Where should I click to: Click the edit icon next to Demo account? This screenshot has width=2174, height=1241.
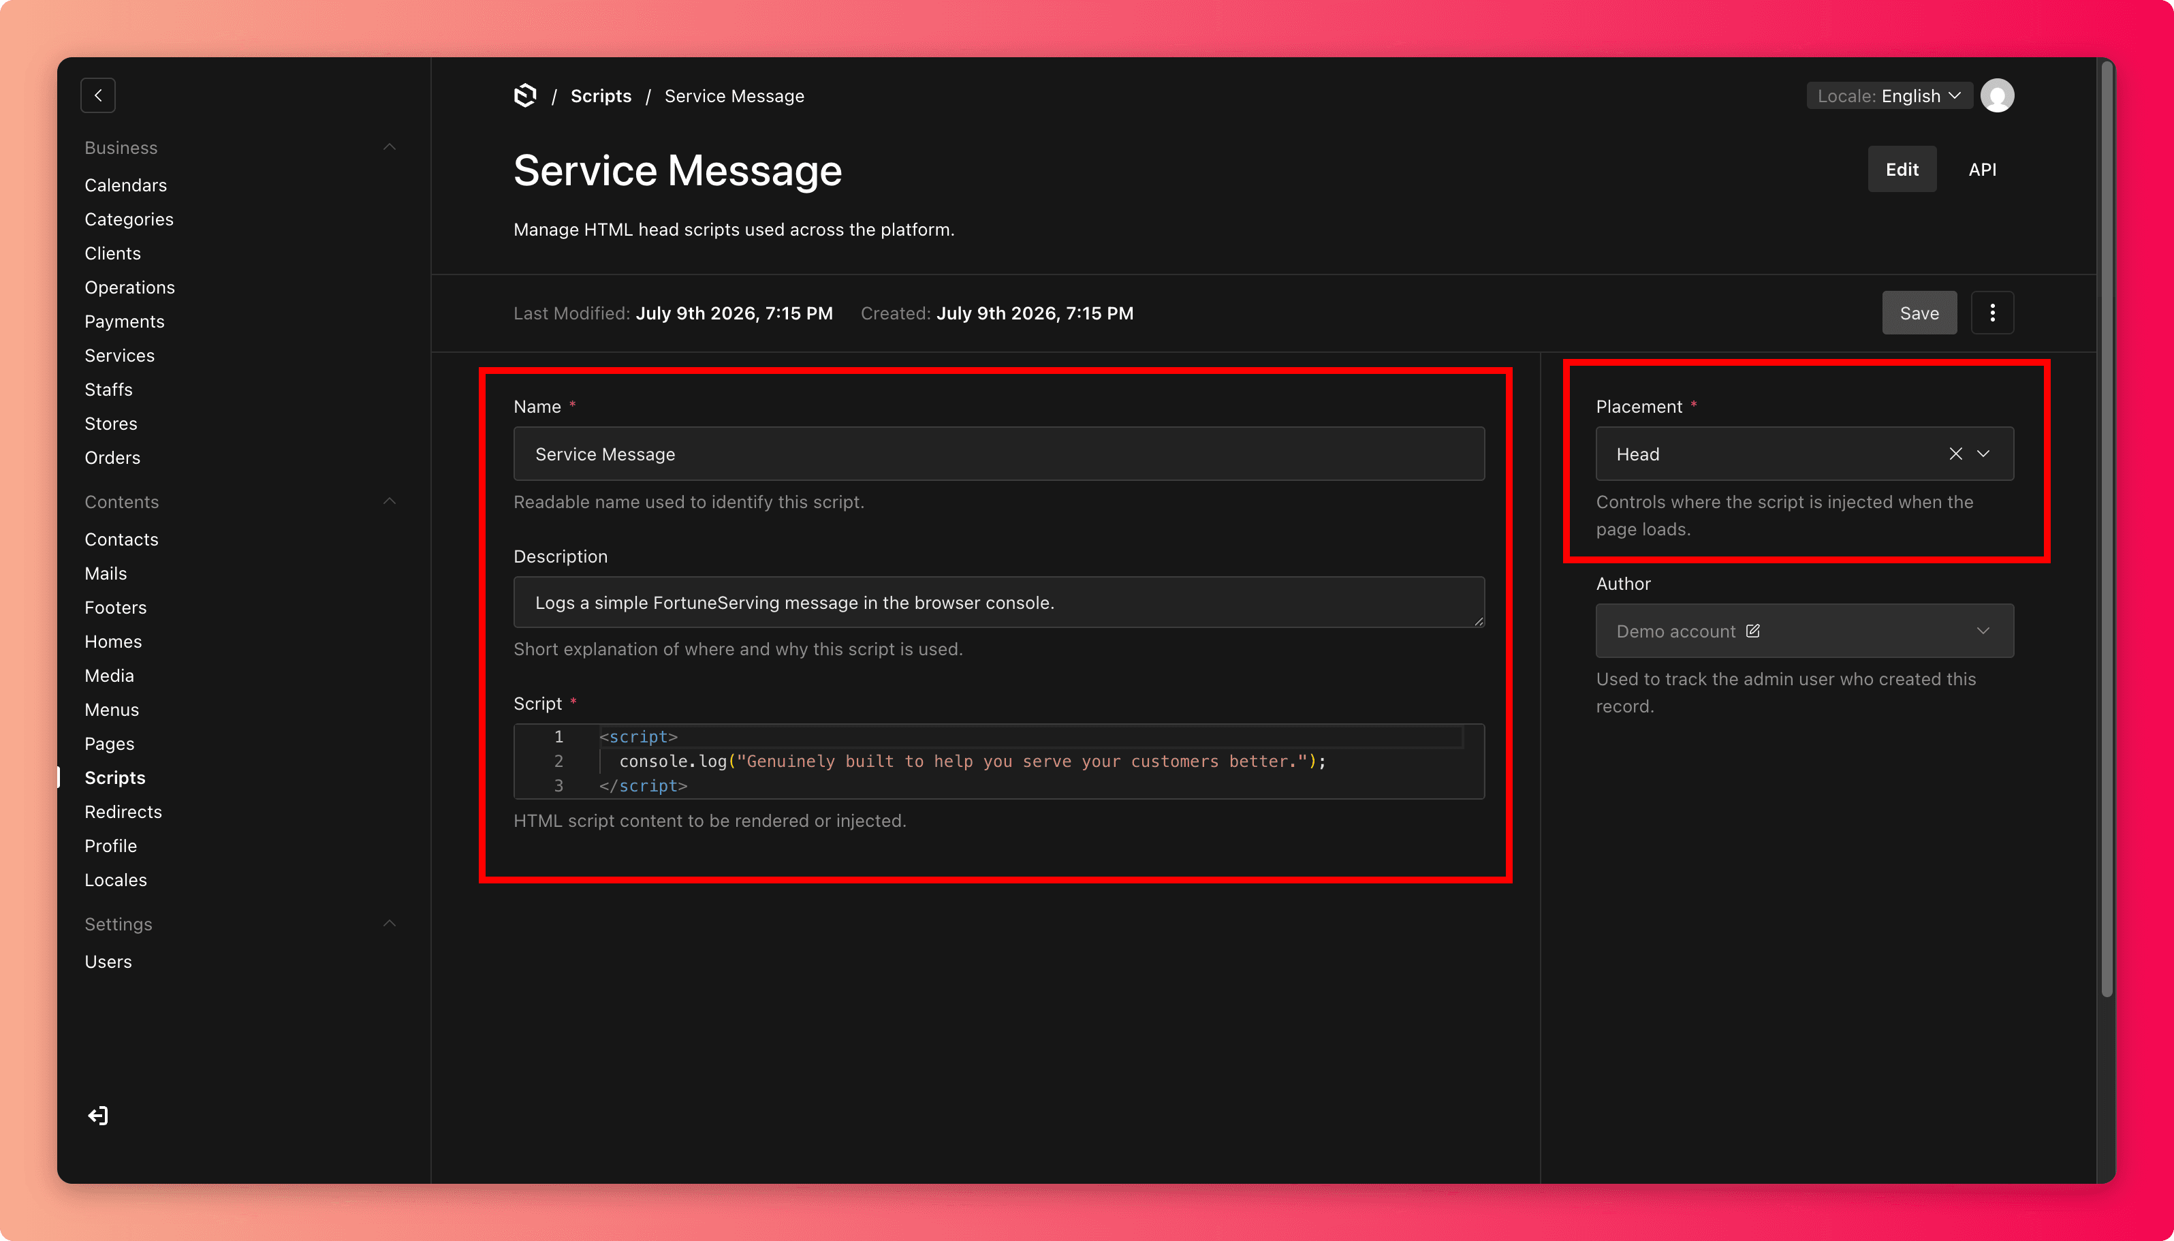(1752, 631)
